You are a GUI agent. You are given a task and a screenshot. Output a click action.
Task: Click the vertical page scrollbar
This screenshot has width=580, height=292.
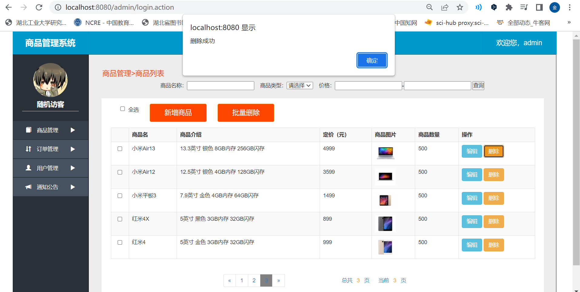576,152
